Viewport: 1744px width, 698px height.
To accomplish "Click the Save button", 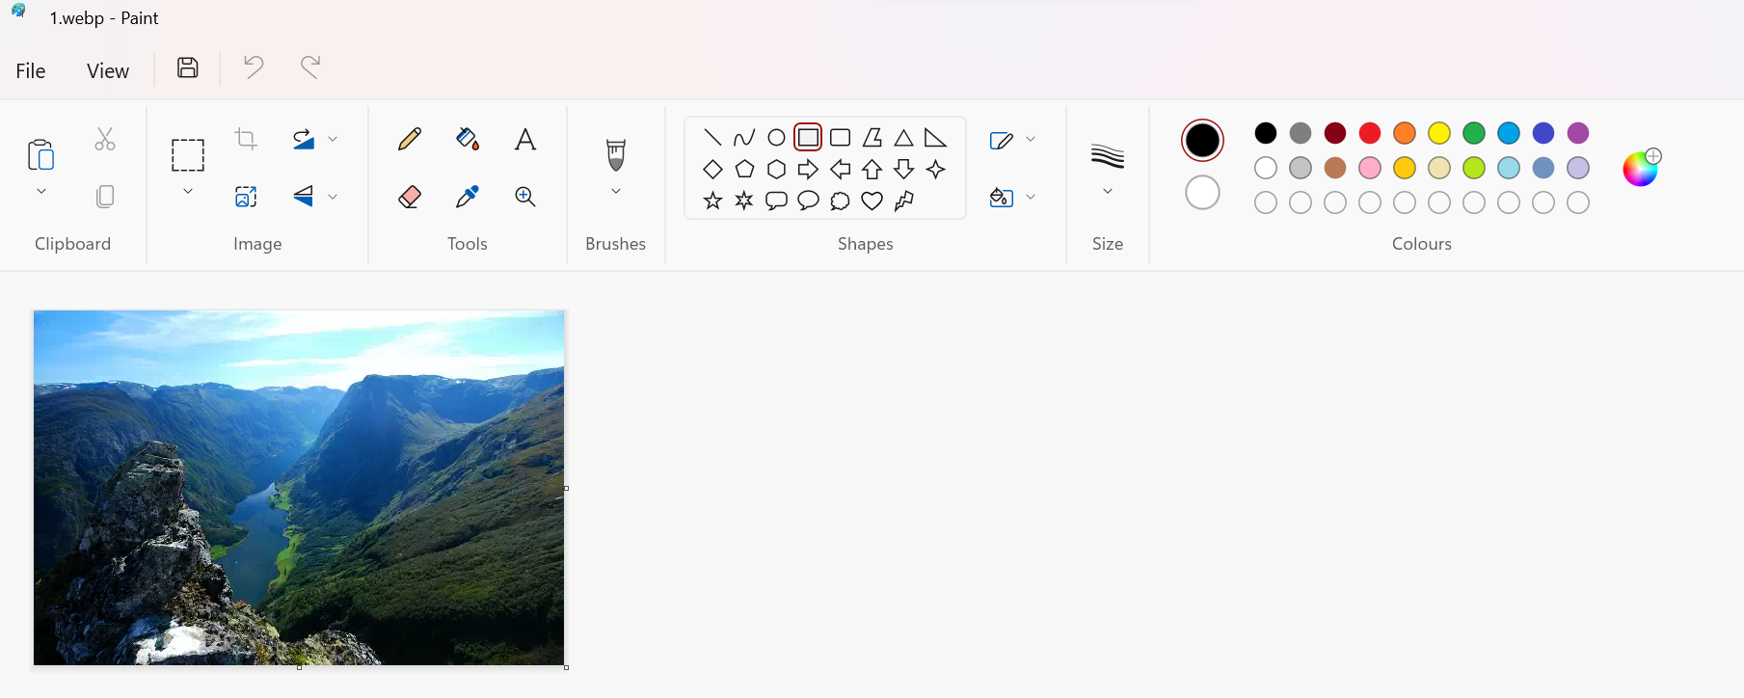I will [188, 67].
